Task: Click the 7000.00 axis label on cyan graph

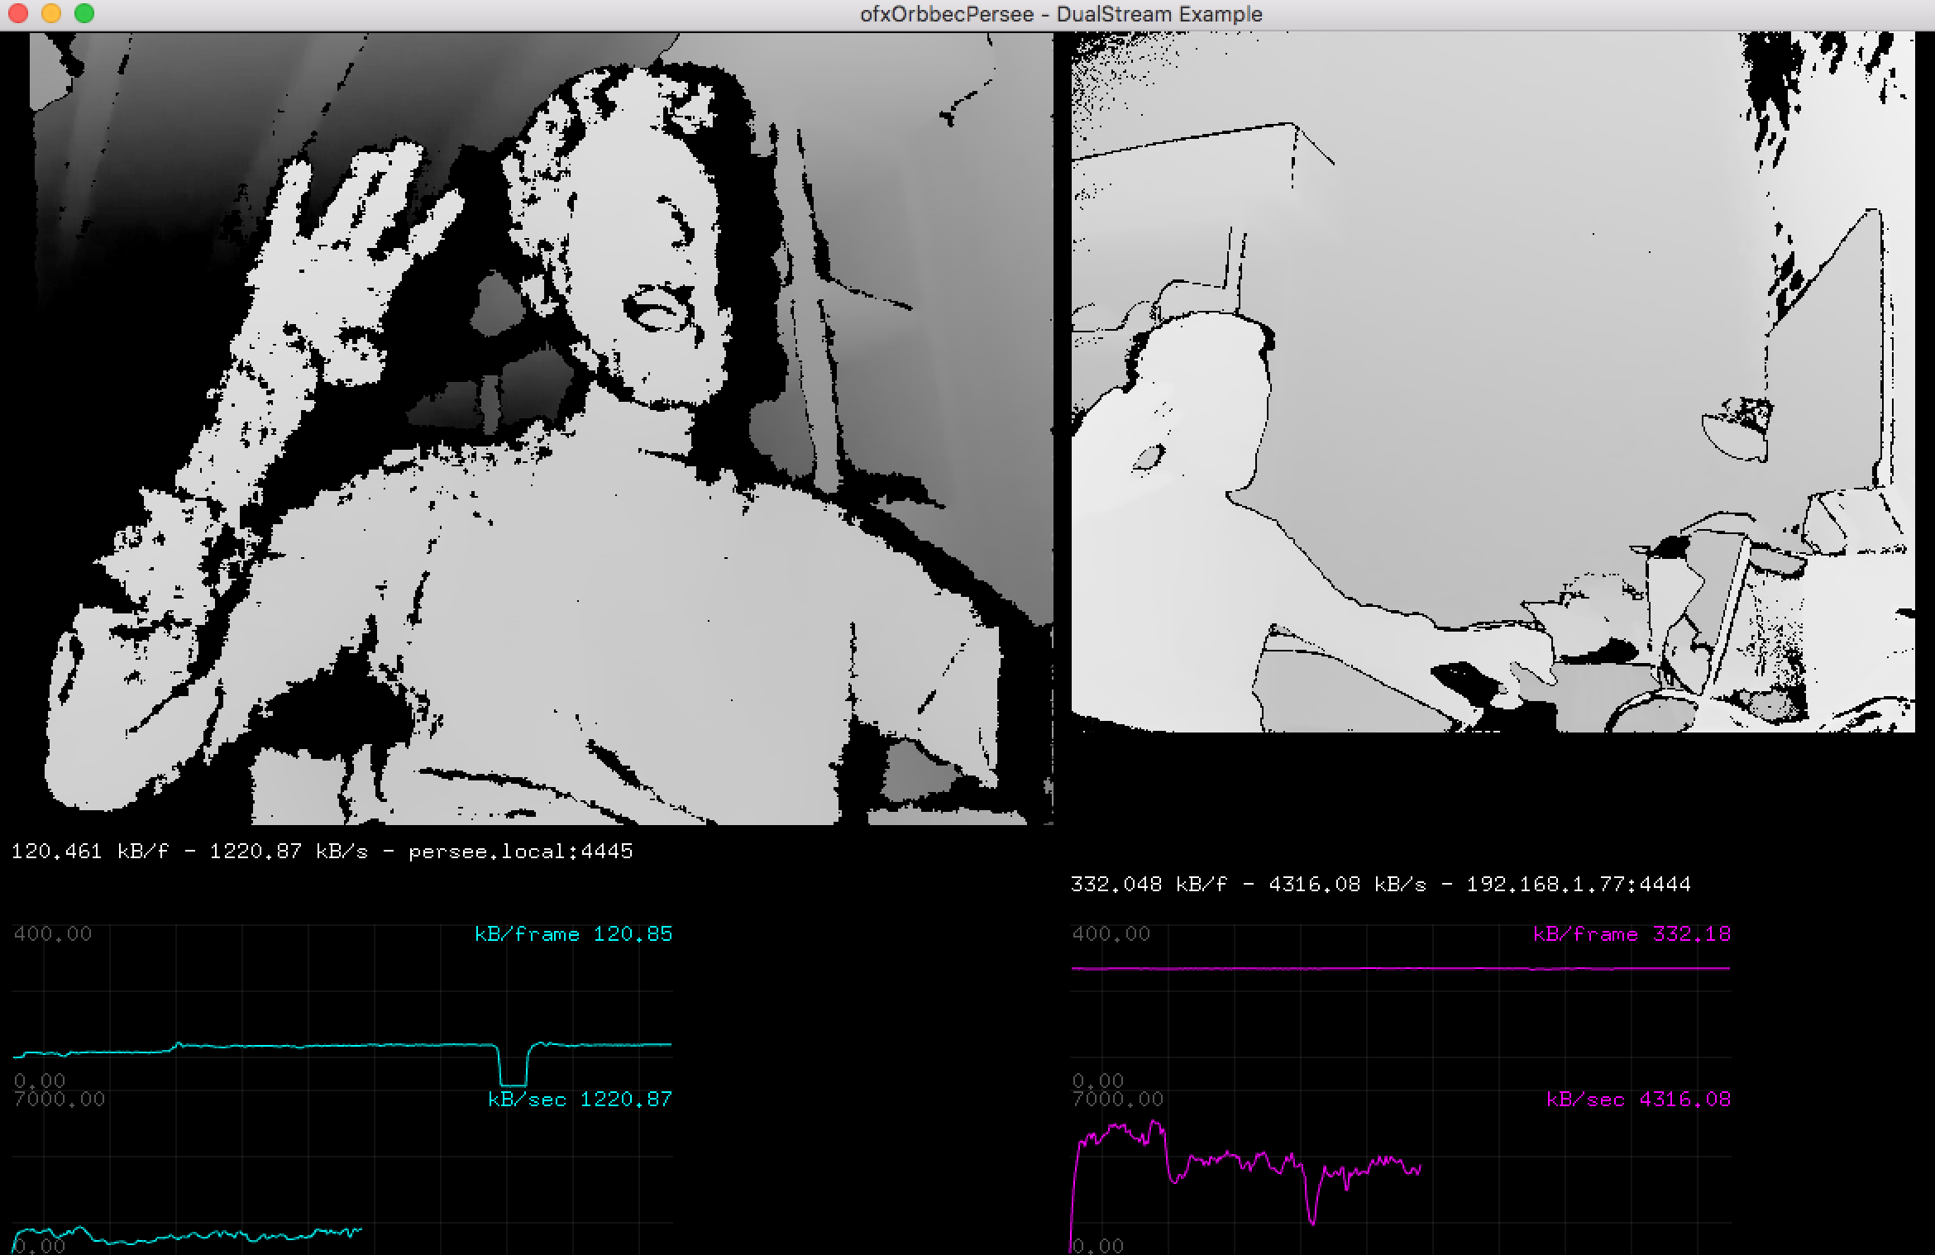Action: [x=59, y=1100]
